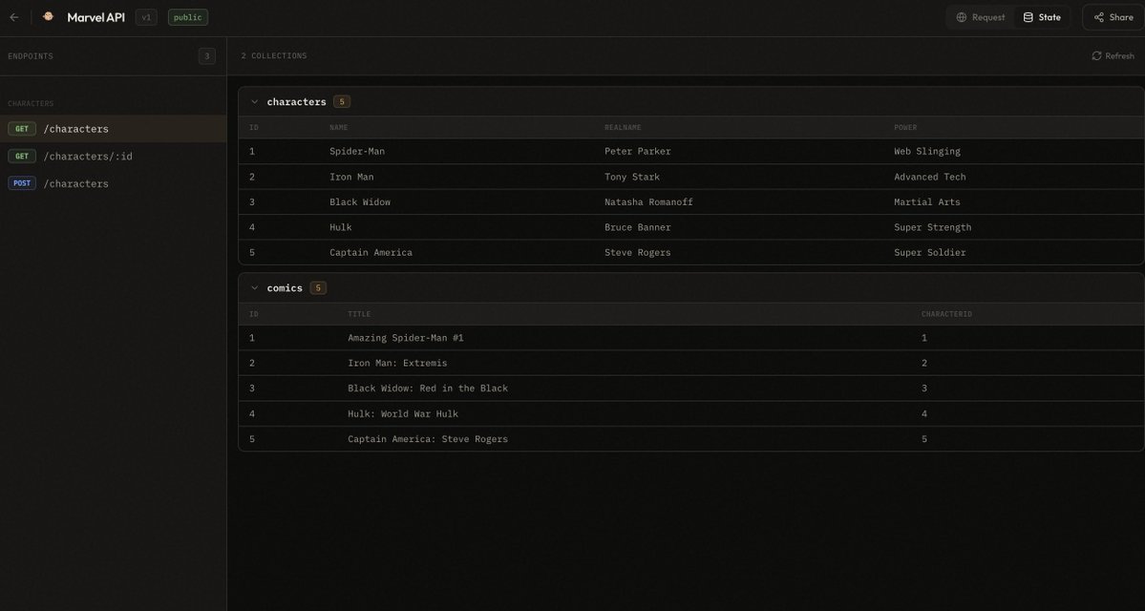This screenshot has width=1145, height=611.
Task: Click the Spider-Man name cell
Action: (x=357, y=152)
